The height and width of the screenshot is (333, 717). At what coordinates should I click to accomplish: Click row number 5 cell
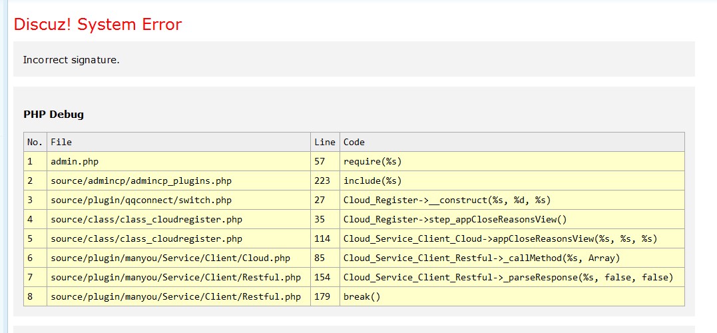pos(35,239)
